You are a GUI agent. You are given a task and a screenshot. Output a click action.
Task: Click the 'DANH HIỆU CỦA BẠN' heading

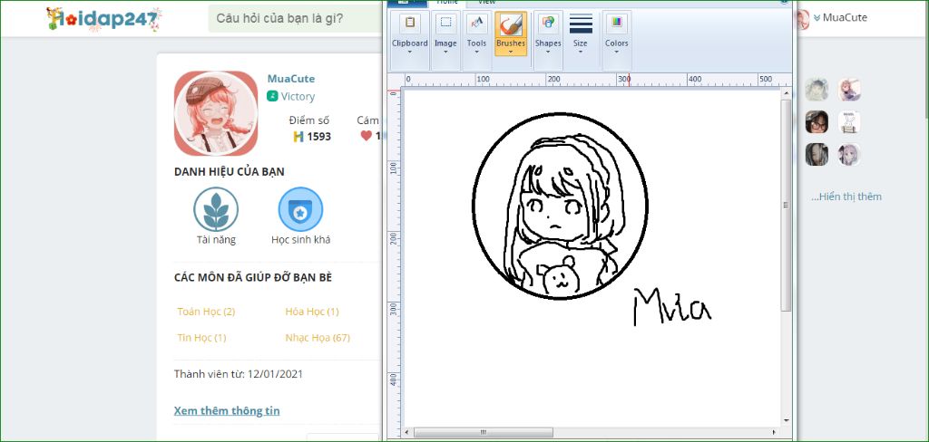point(230,172)
